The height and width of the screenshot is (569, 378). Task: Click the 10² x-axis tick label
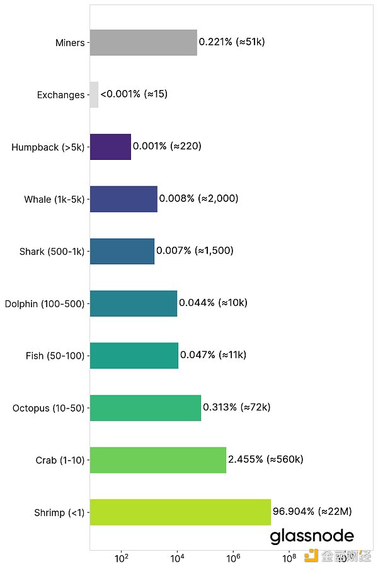pos(122,558)
